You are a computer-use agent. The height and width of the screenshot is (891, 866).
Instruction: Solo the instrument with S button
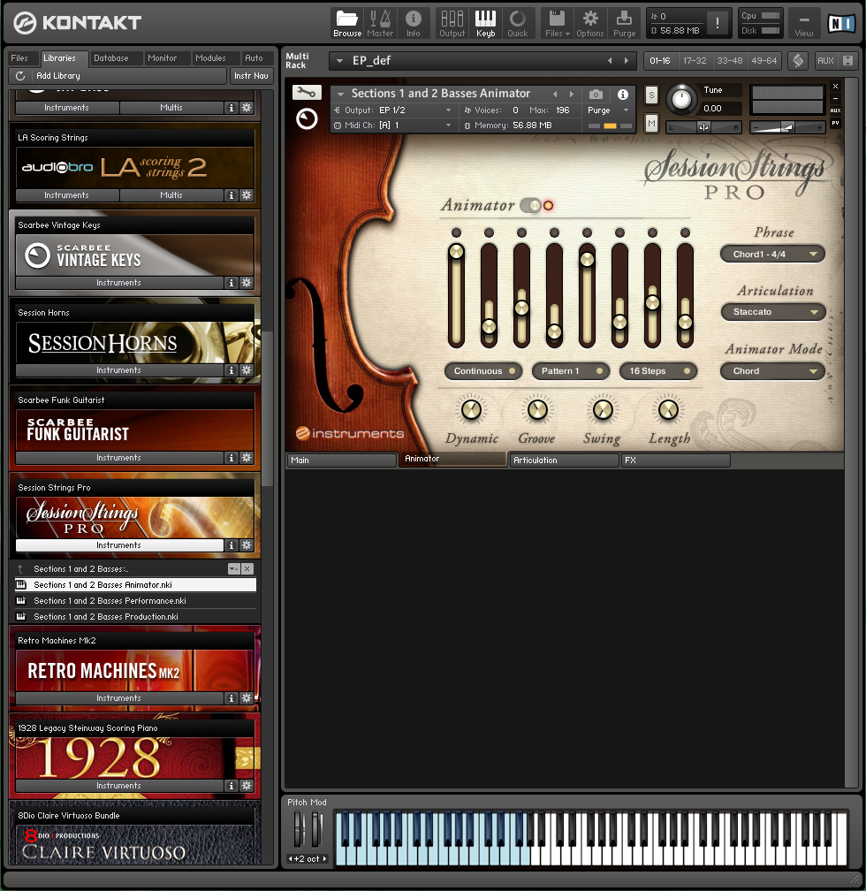pos(651,95)
